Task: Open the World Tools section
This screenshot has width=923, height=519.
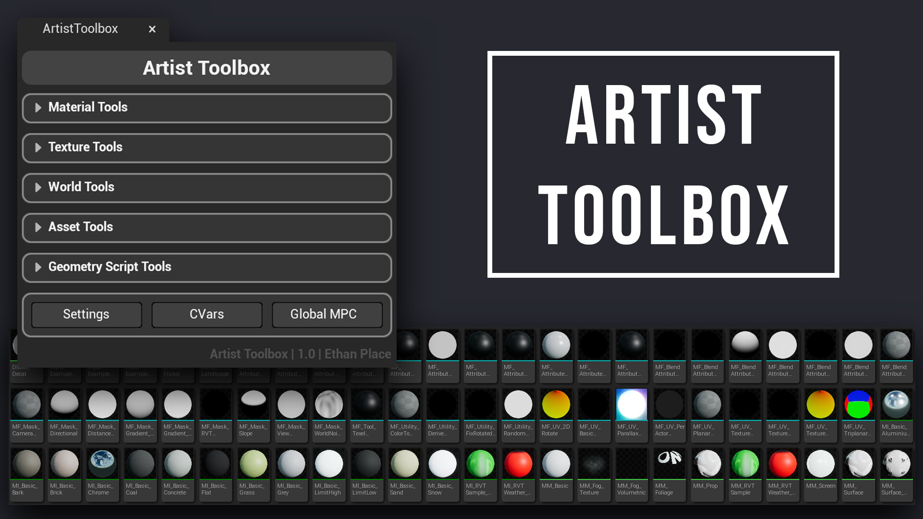Action: pos(207,188)
